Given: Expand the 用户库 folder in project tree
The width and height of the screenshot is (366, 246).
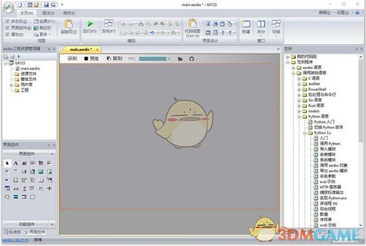Looking at the screenshot, I should 11,85.
